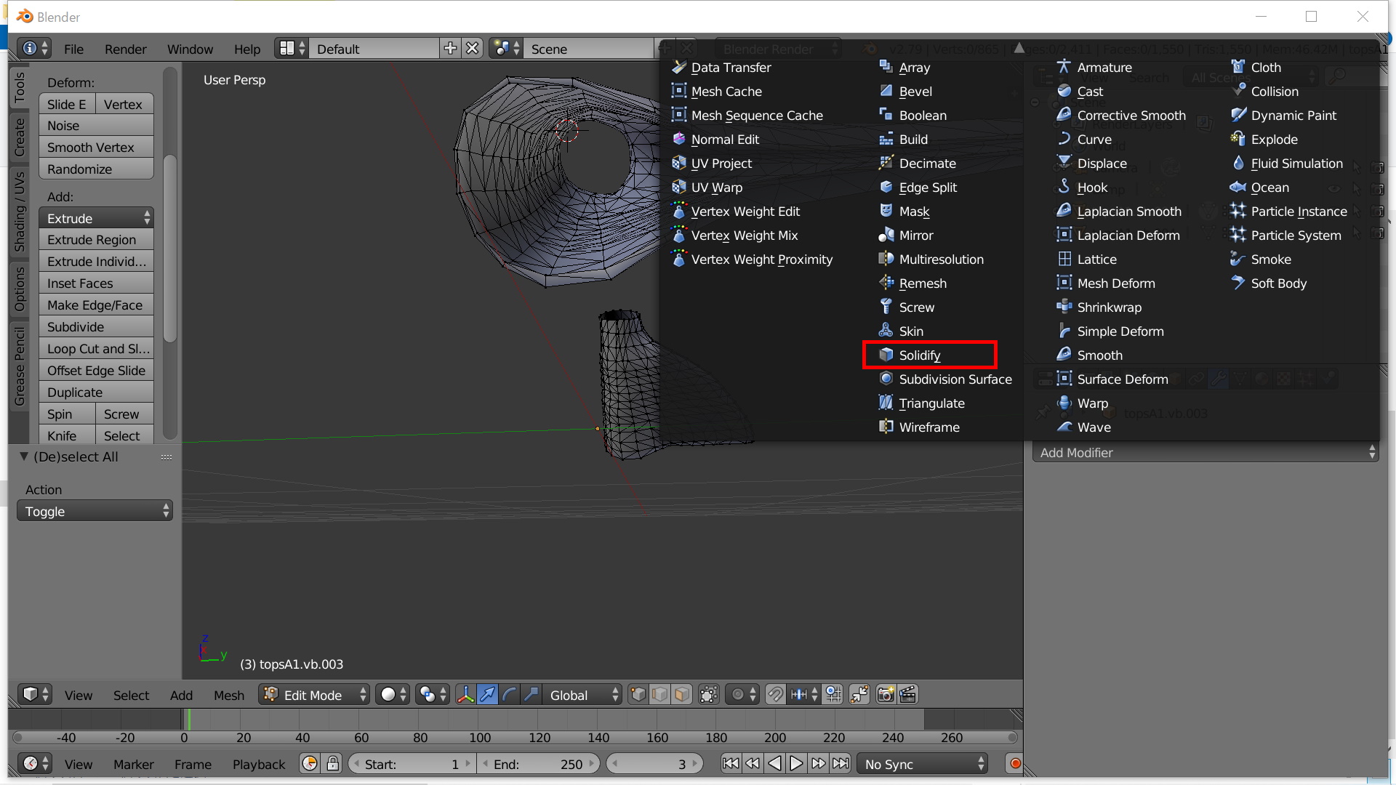This screenshot has height=785, width=1396.
Task: Select the translate manipulator arrow icon
Action: 488,695
